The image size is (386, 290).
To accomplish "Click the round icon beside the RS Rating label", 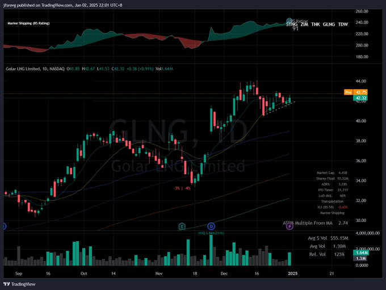I will click(288, 20).
